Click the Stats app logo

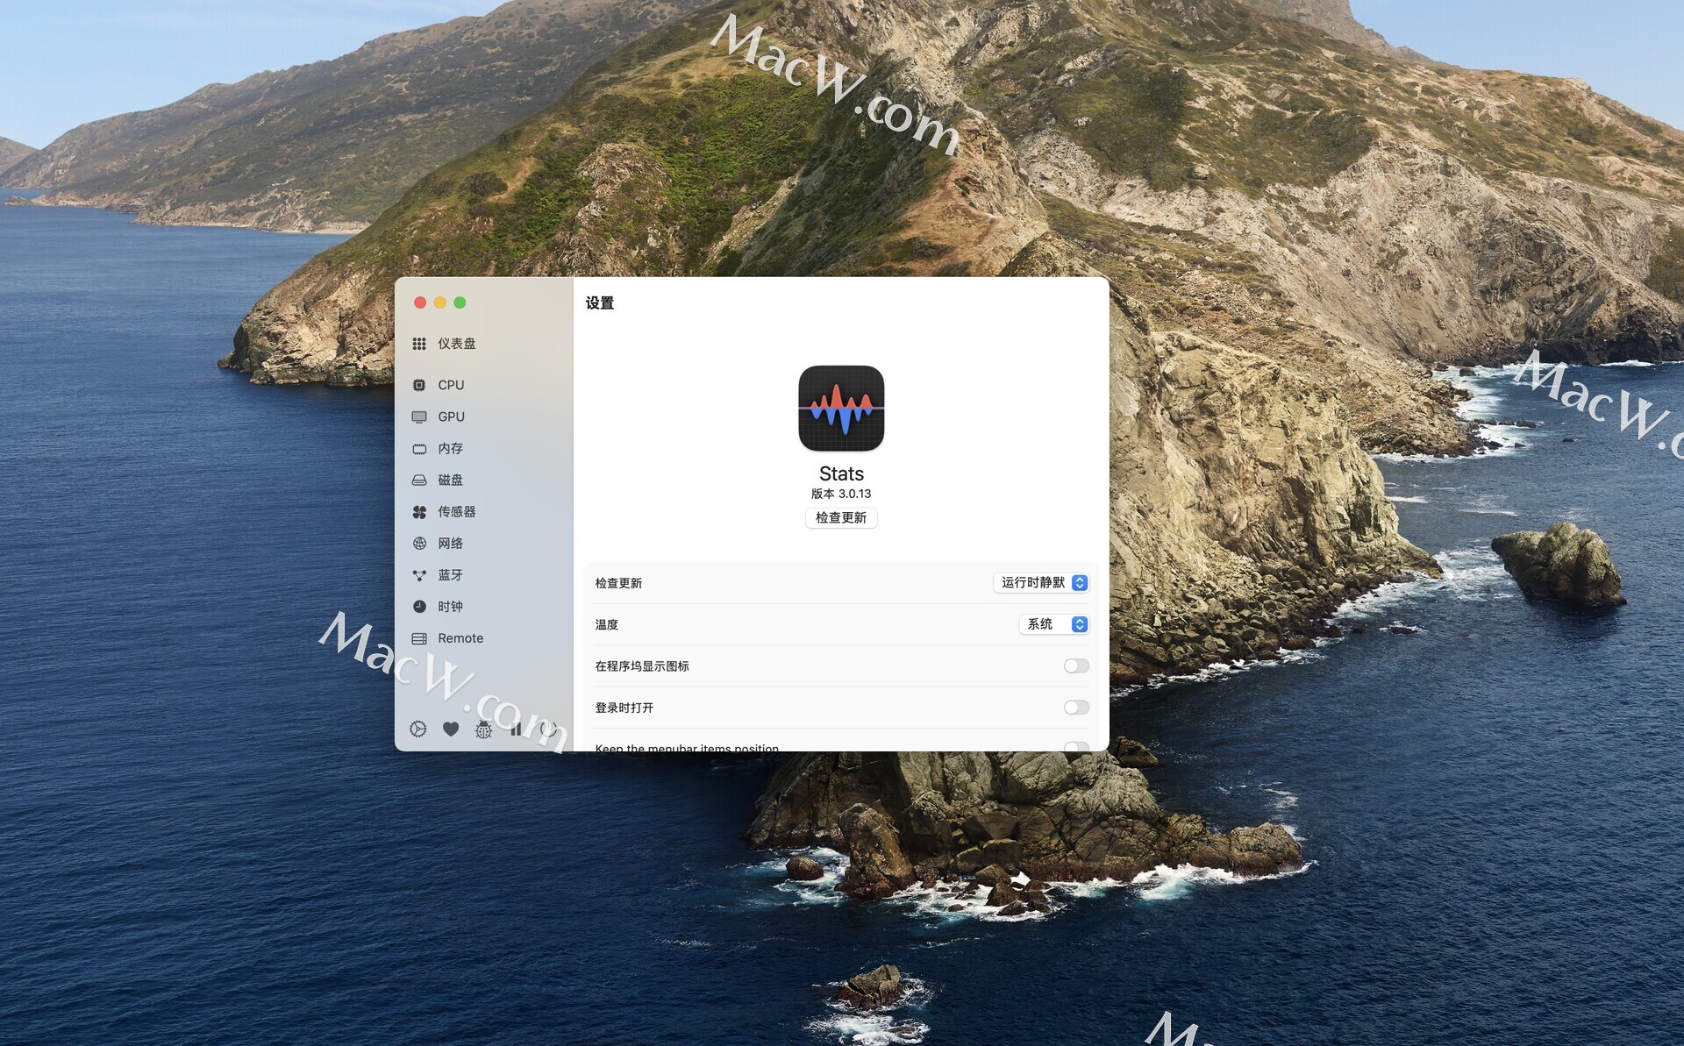841,409
